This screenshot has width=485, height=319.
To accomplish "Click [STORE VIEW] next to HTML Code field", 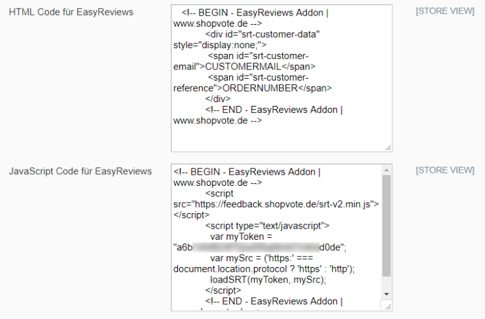I will tap(445, 11).
